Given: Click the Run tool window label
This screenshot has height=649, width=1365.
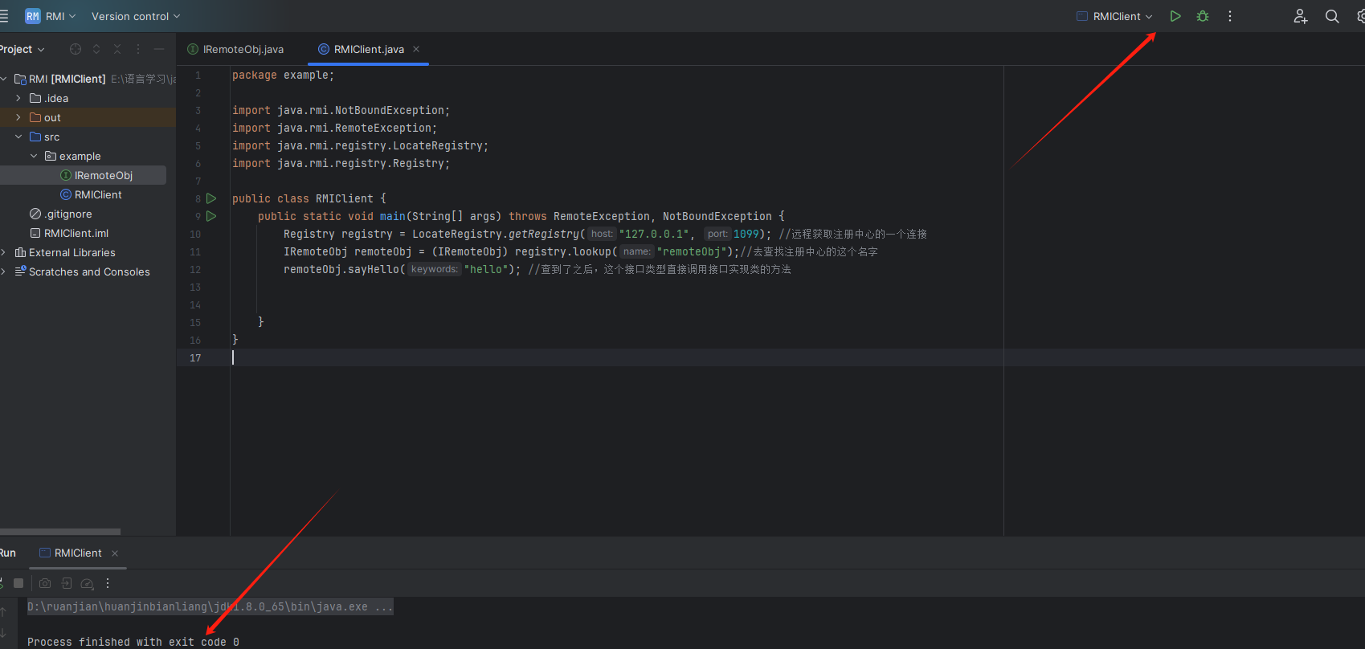Looking at the screenshot, I should pos(7,553).
